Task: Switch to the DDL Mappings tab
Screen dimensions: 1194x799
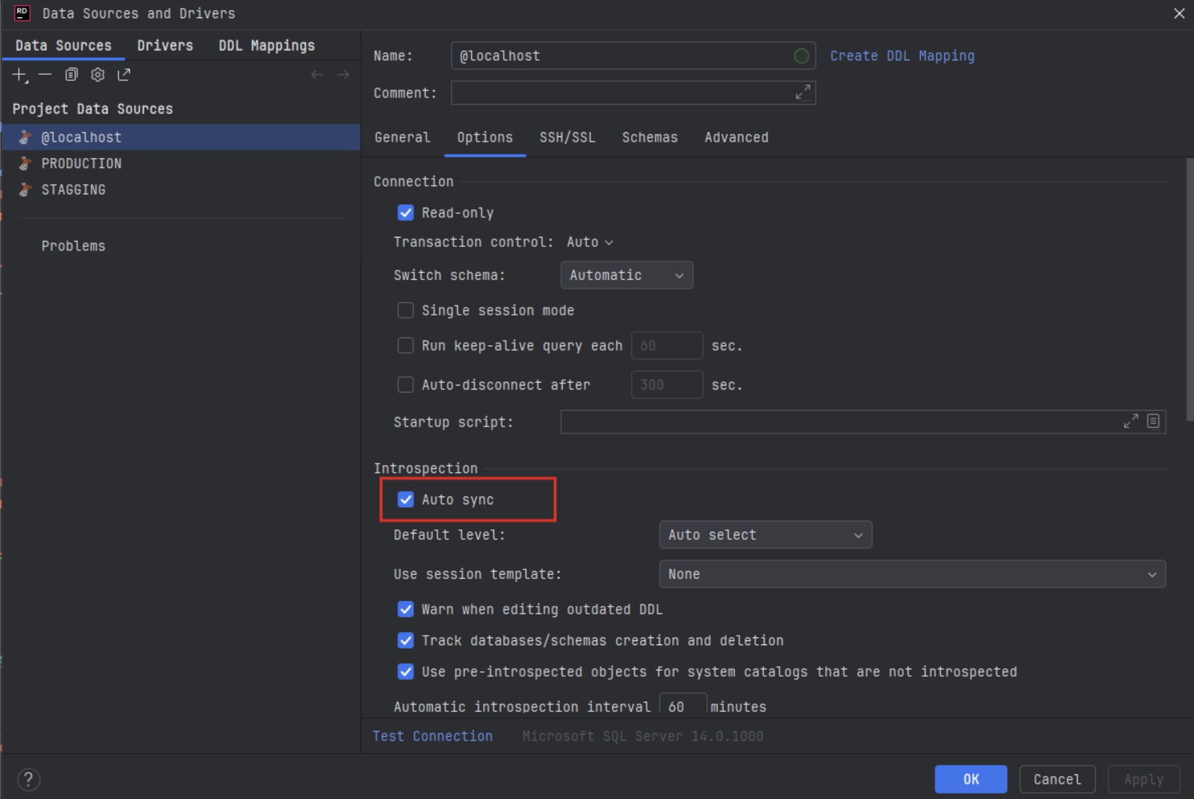Action: click(x=267, y=46)
